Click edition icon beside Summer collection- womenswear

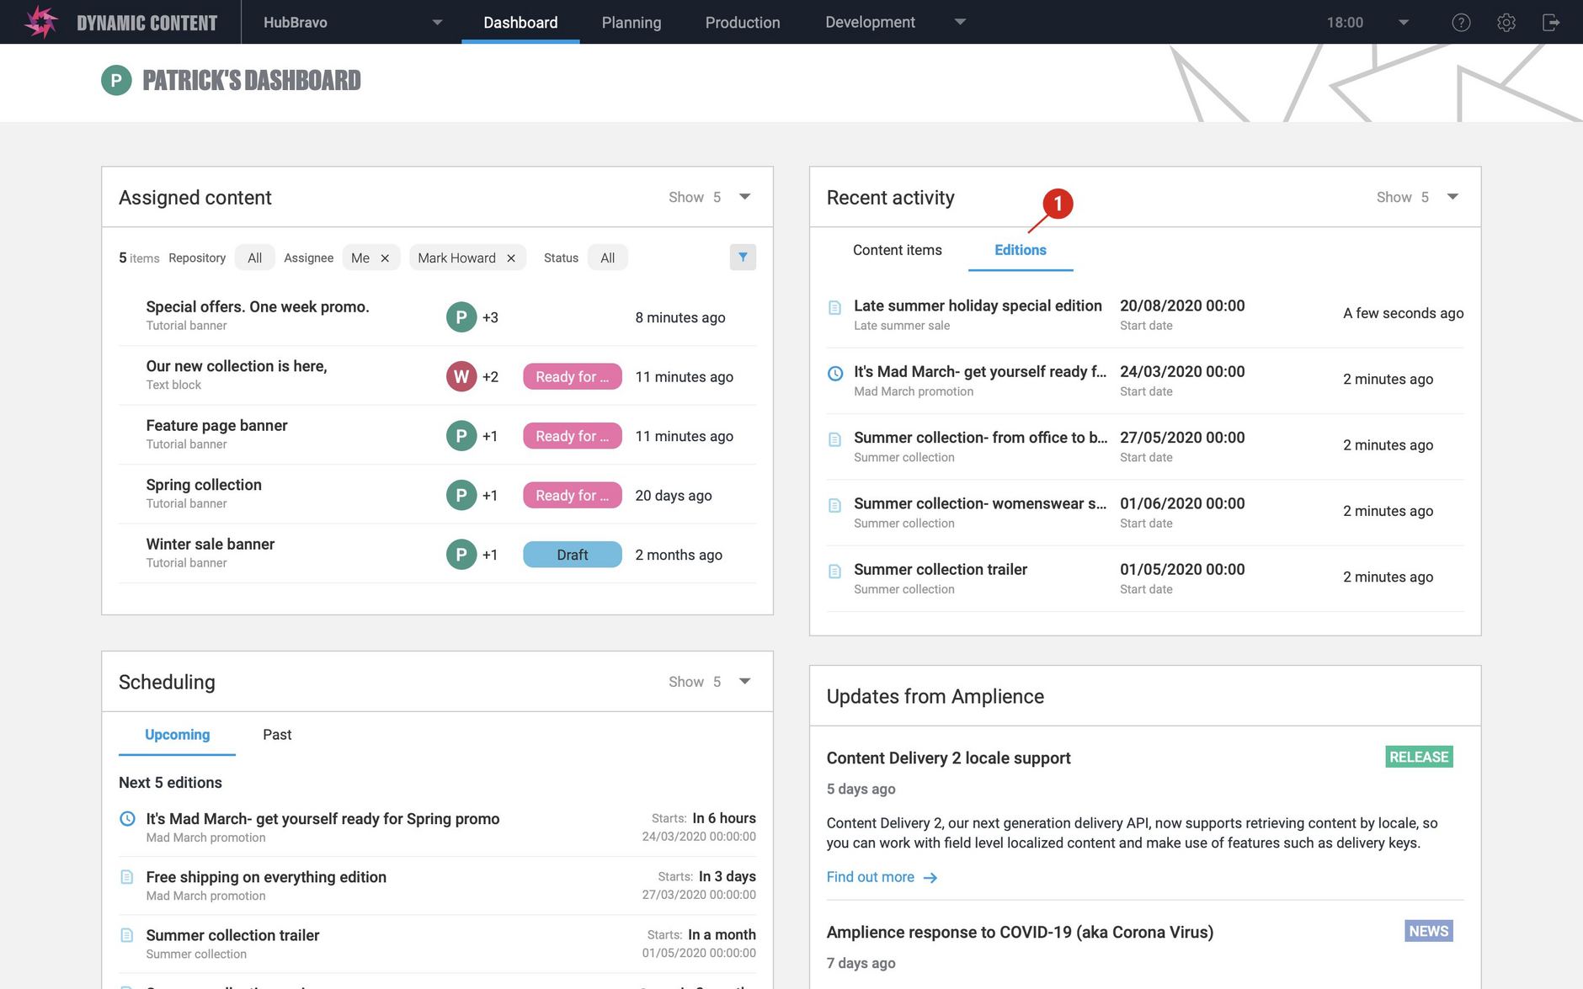pyautogui.click(x=835, y=505)
